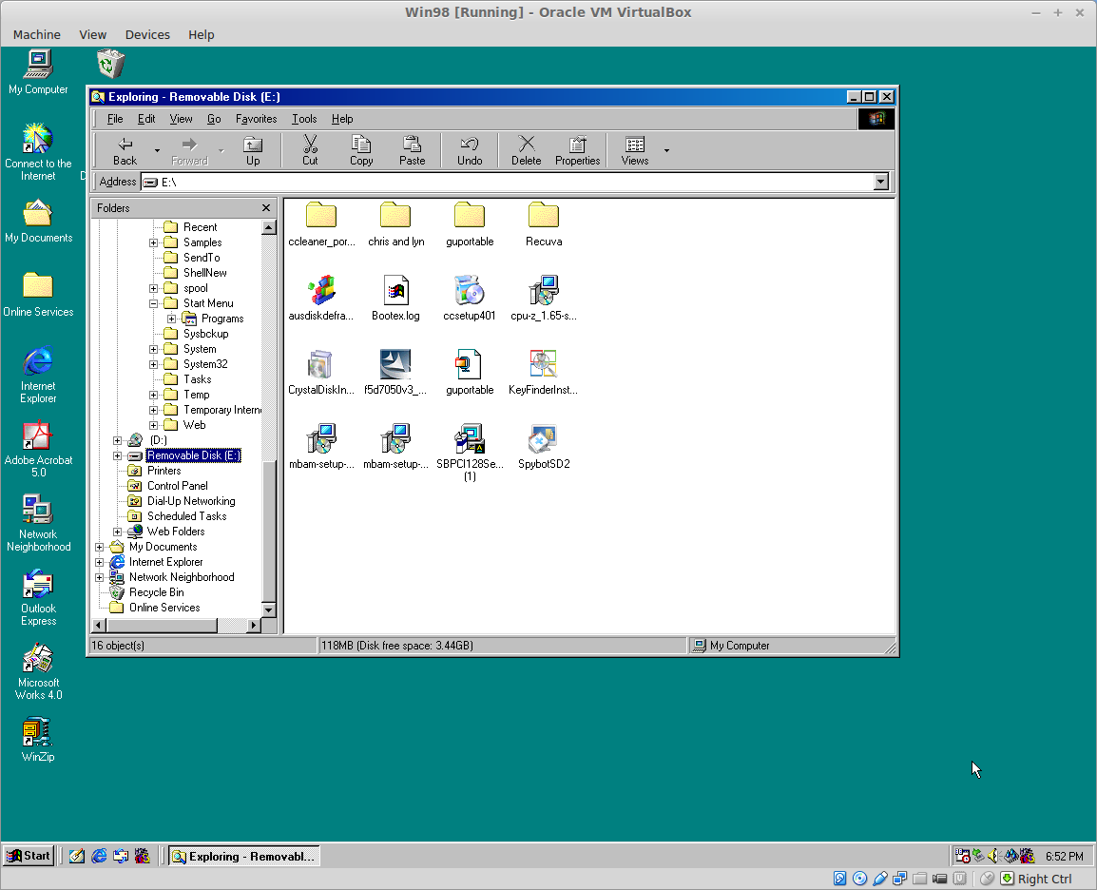1097x890 pixels.
Task: Select the Recuva folder
Action: (544, 224)
